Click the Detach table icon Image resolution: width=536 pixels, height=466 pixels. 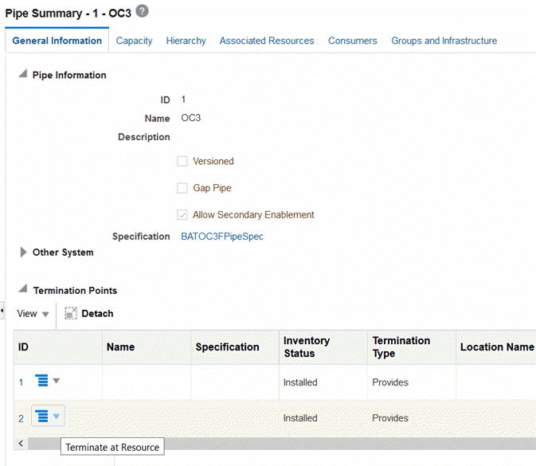71,313
